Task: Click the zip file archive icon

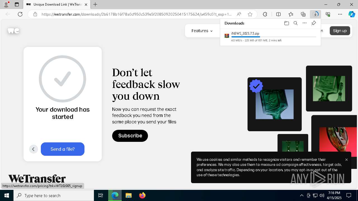Action: (227, 36)
